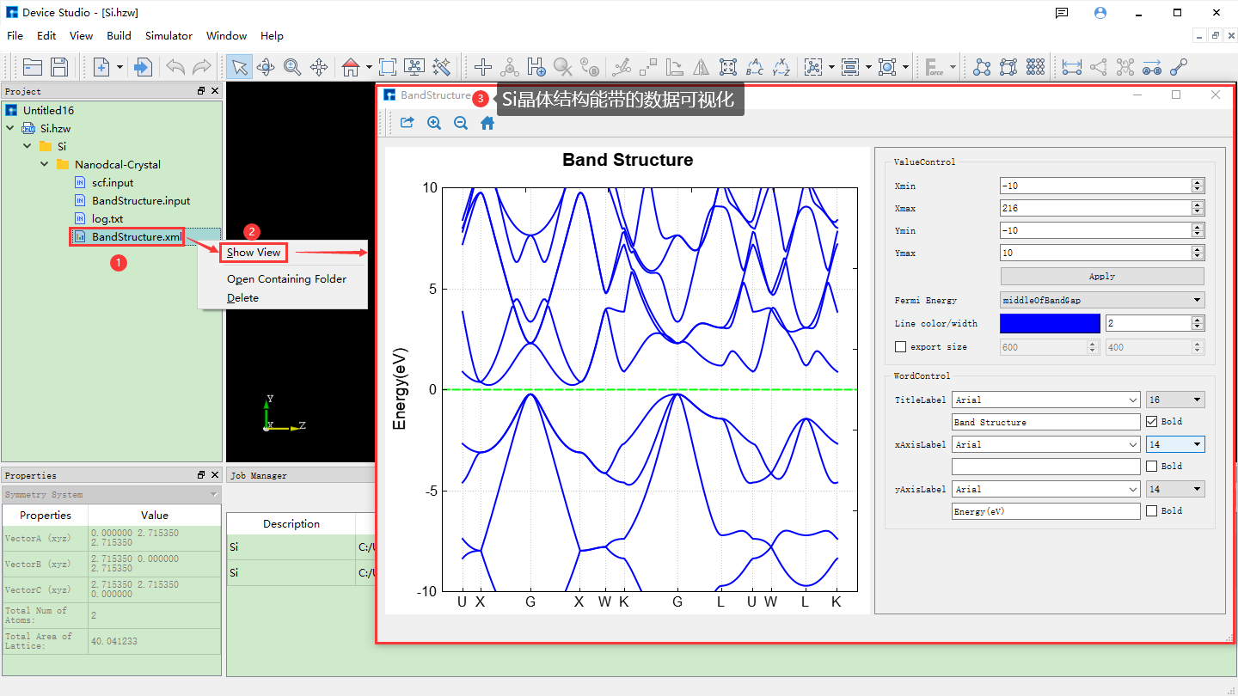The width and height of the screenshot is (1238, 696).
Task: Click the magic wand tool icon
Action: coord(441,67)
